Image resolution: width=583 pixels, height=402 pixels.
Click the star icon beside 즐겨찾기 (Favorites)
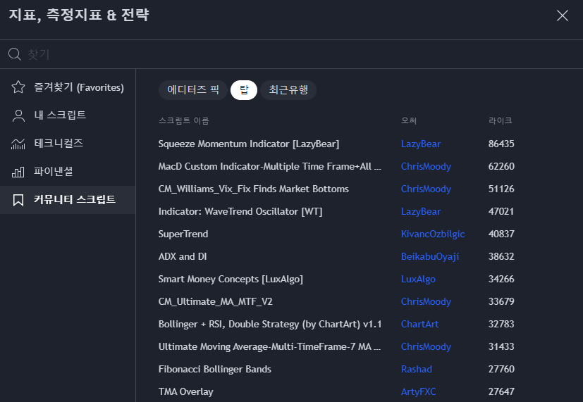18,87
